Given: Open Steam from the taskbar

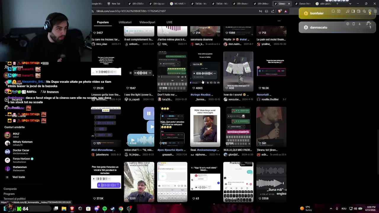Looking at the screenshot, I should coord(113,209).
